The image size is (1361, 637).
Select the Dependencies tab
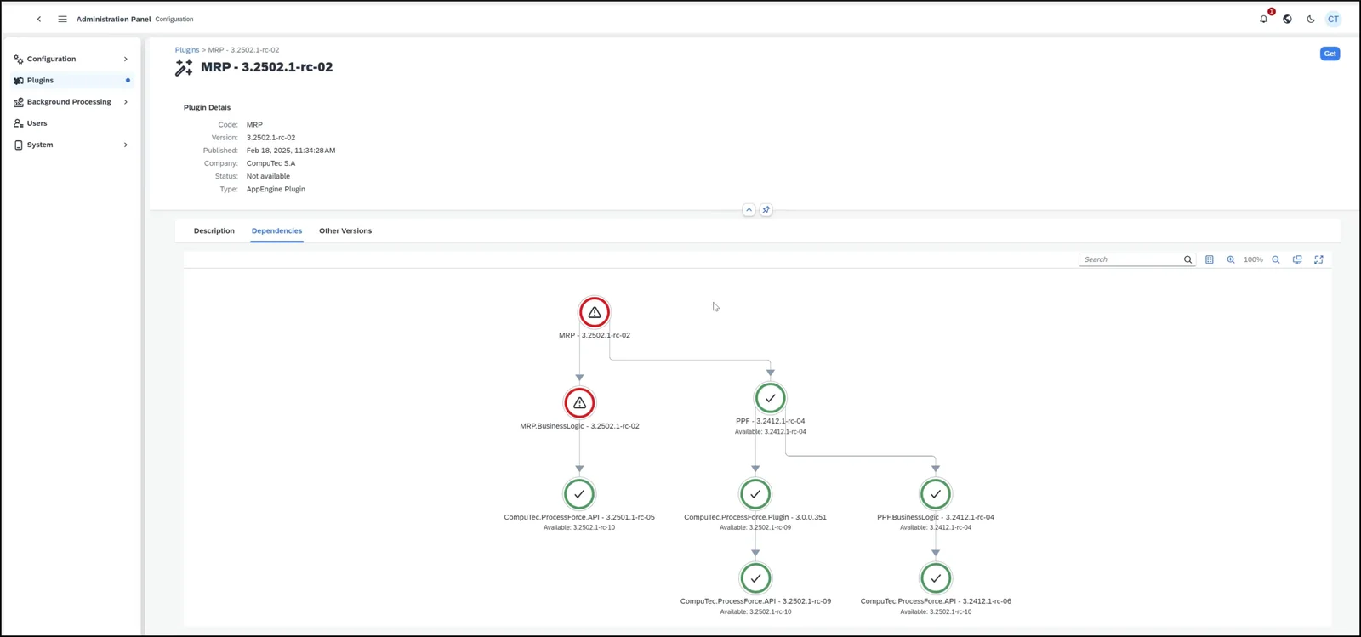point(276,231)
